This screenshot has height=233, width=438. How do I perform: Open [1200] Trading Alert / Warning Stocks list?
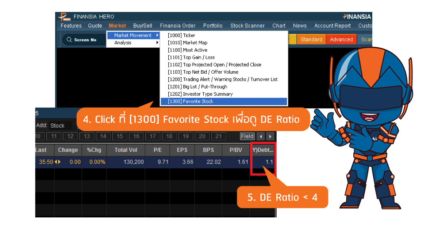pyautogui.click(x=224, y=79)
